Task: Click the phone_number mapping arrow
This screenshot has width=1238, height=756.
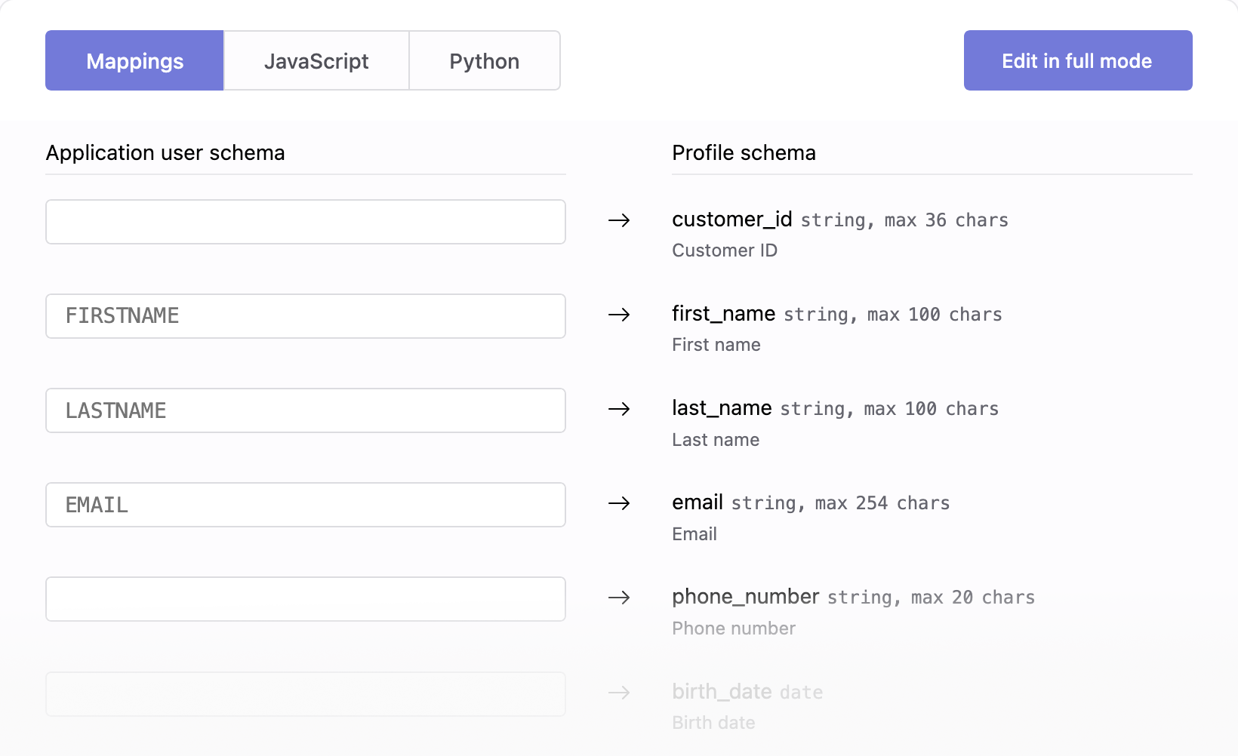Action: click(x=619, y=598)
